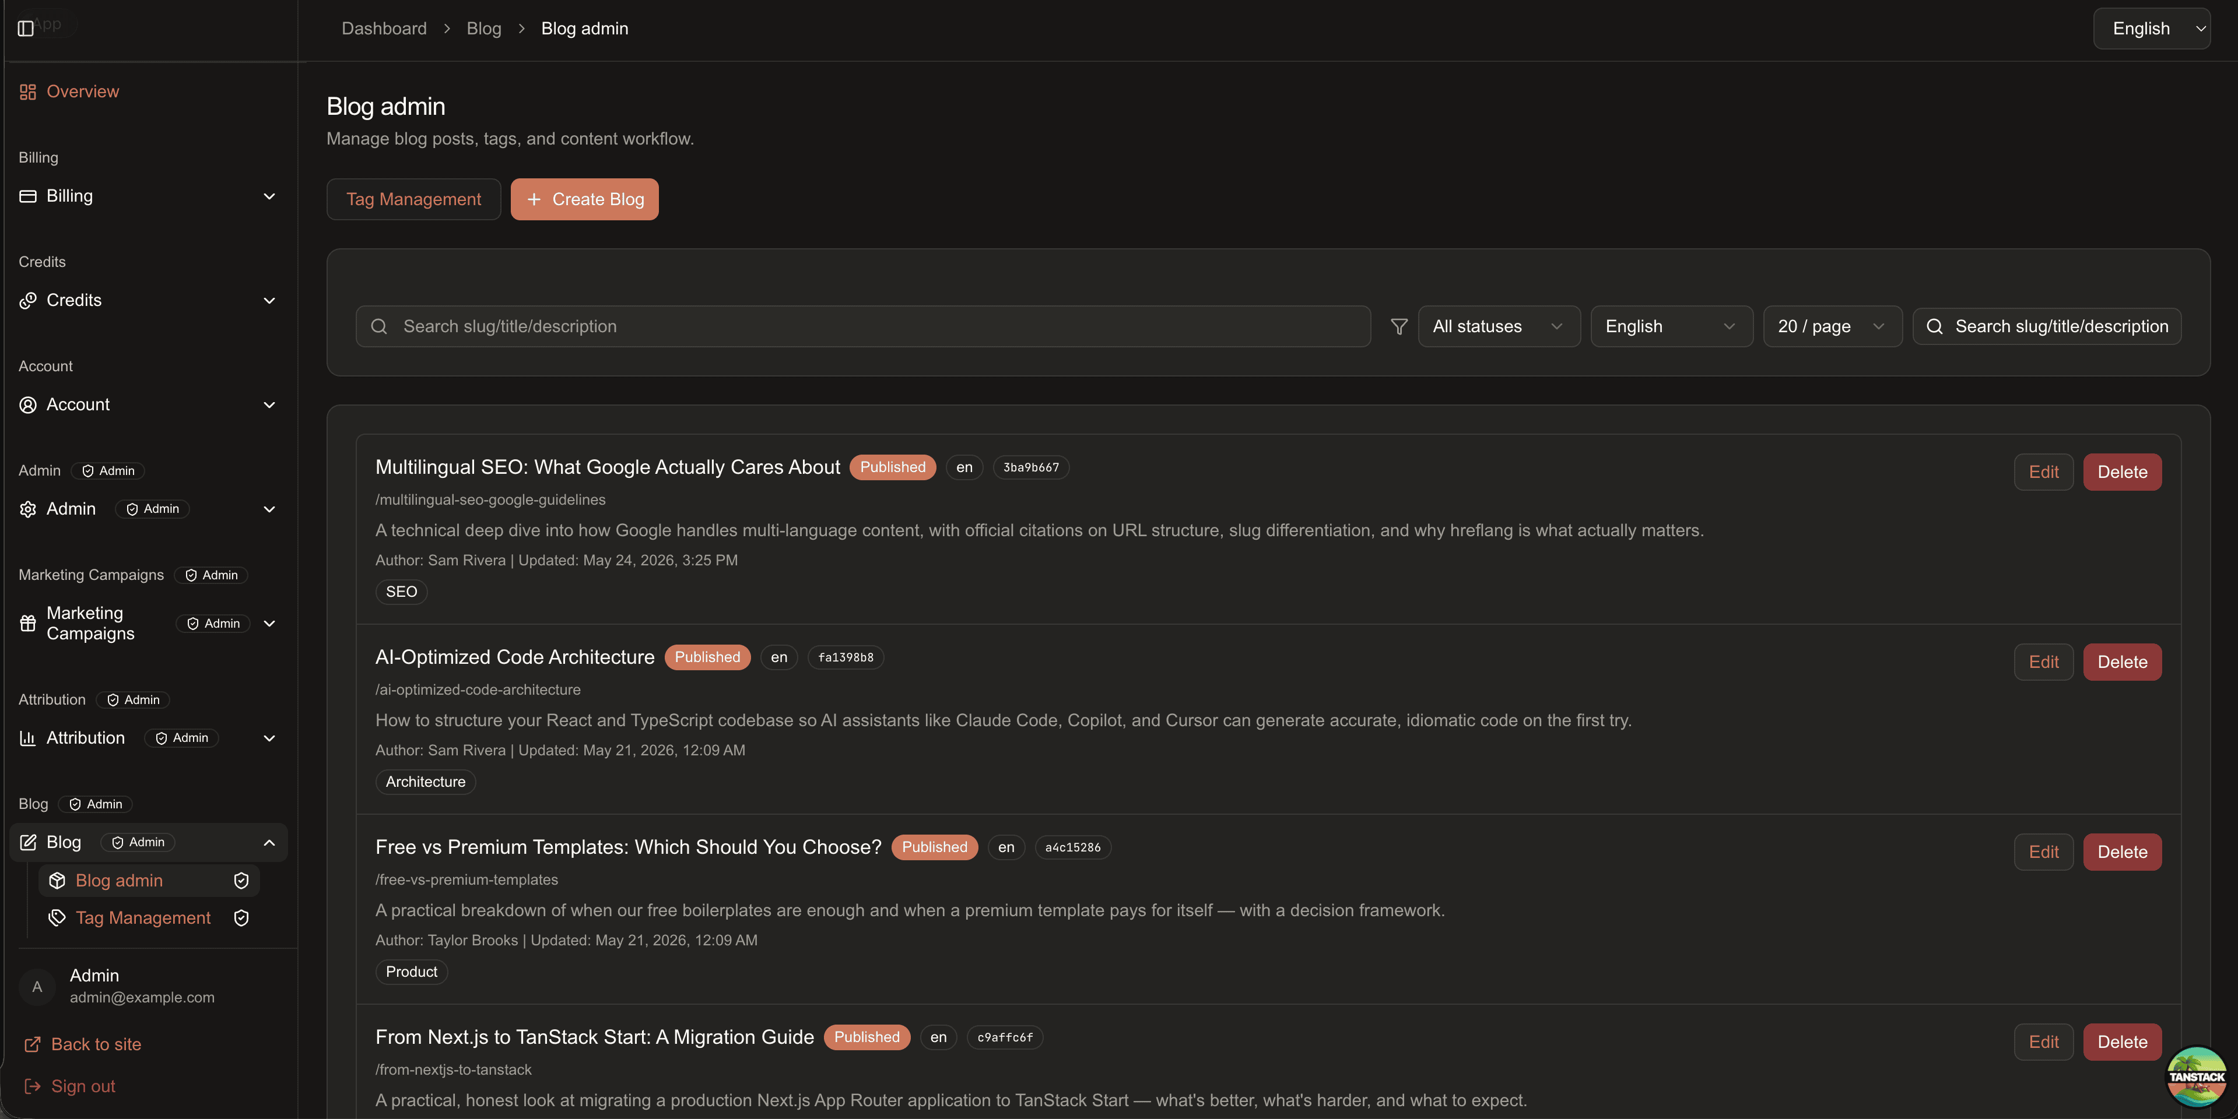2238x1119 pixels.
Task: Click shield icon next to Blog admin
Action: click(x=241, y=880)
